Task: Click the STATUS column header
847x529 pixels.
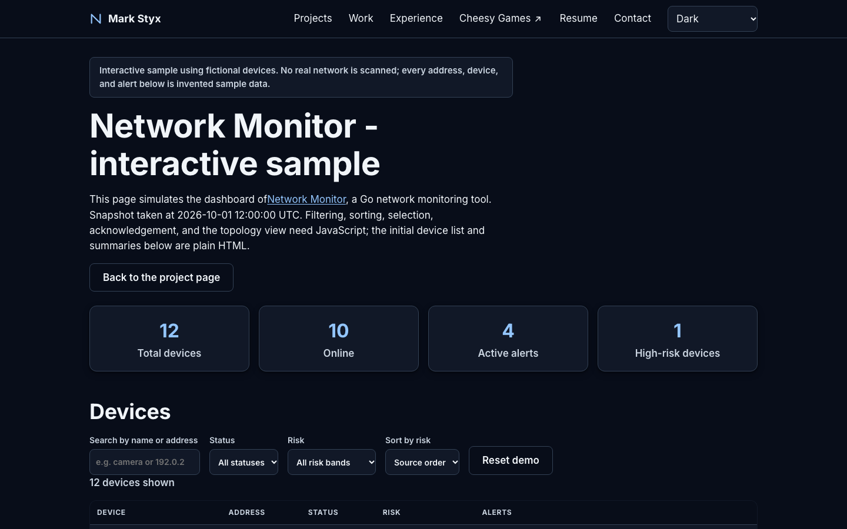Action: coord(323,513)
